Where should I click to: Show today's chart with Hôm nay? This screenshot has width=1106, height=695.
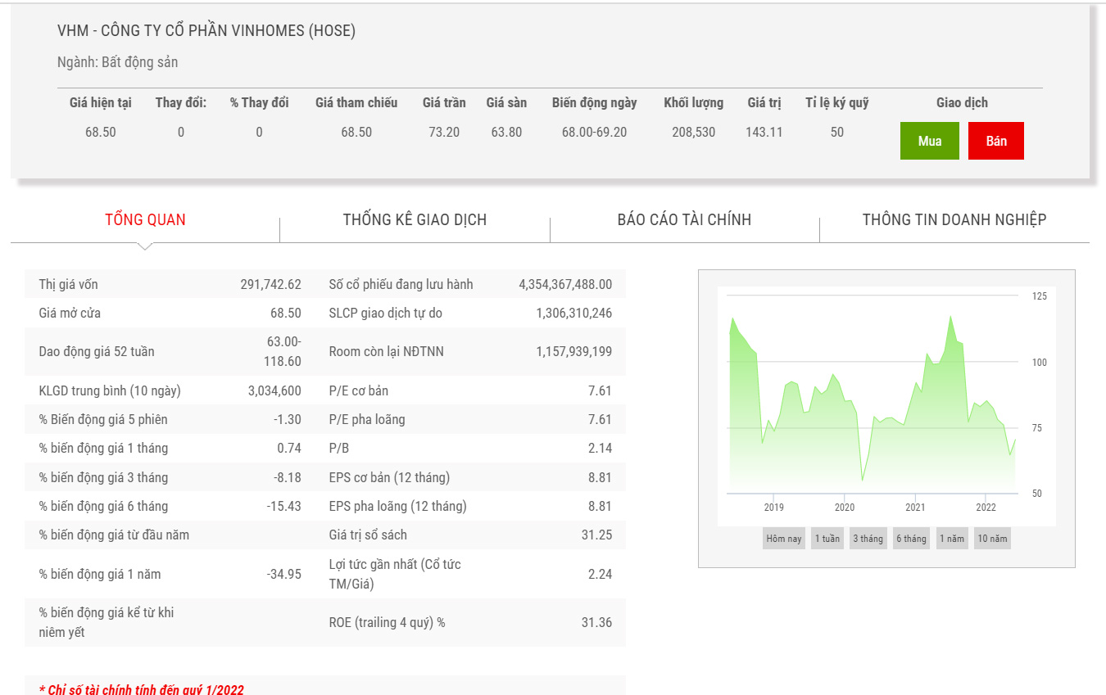pos(784,539)
